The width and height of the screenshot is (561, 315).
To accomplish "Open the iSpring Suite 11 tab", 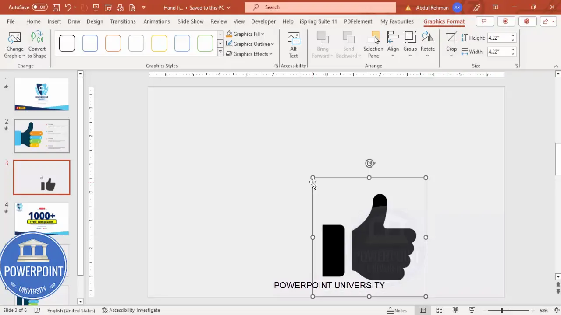I will 318,21.
